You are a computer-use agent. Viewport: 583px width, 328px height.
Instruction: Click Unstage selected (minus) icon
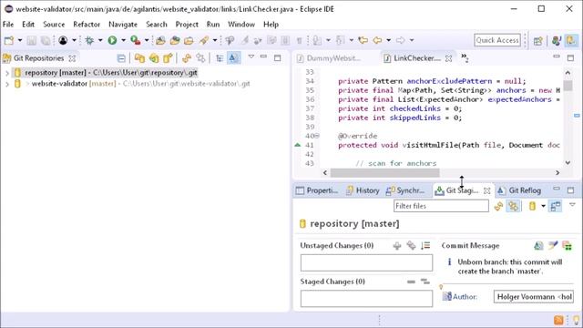click(411, 282)
